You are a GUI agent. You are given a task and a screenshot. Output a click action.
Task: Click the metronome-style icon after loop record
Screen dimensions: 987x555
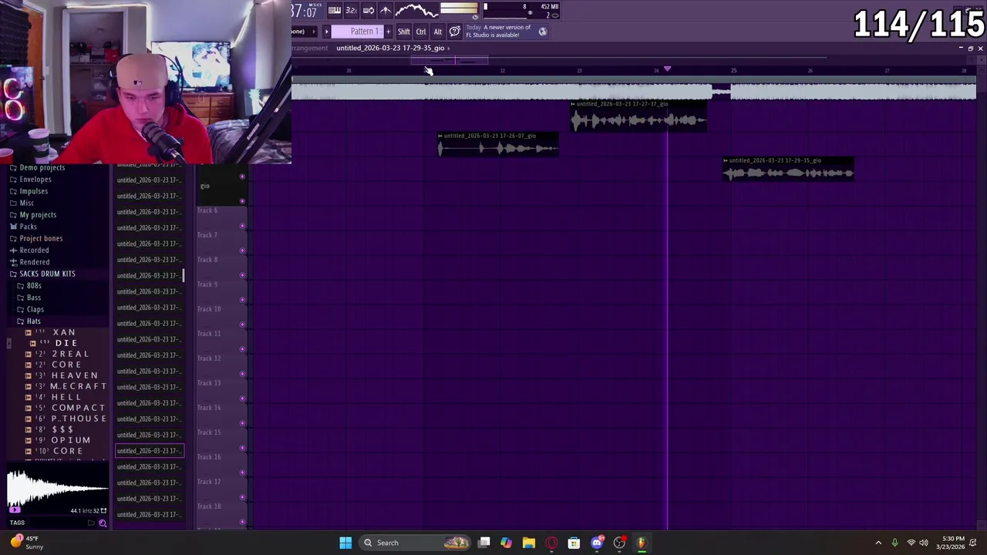pos(386,10)
